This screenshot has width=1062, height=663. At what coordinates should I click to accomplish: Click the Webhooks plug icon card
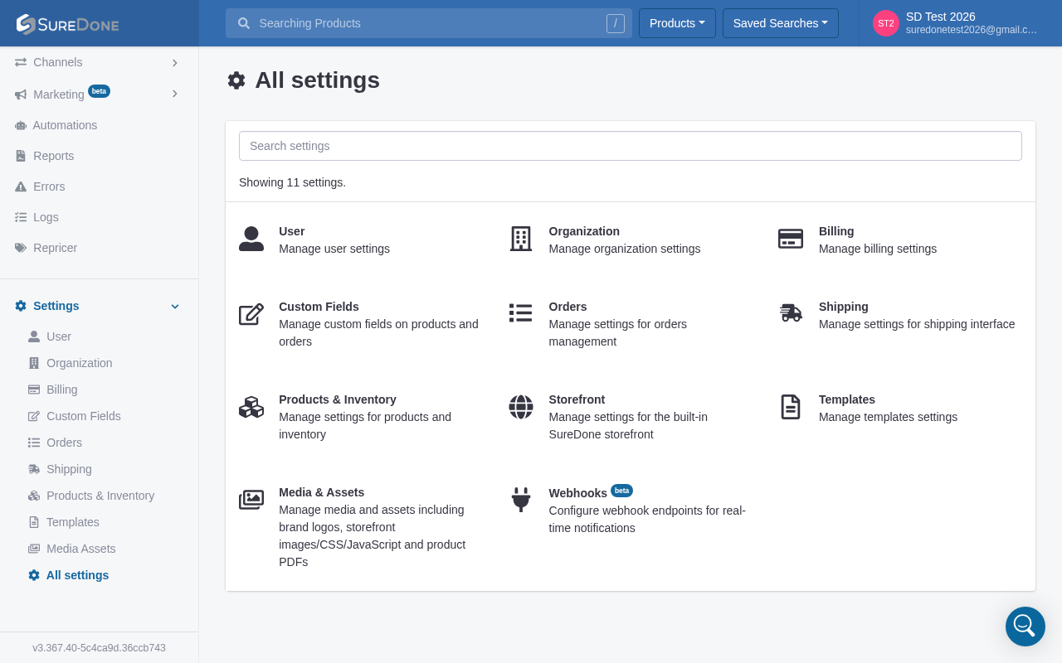coord(521,500)
